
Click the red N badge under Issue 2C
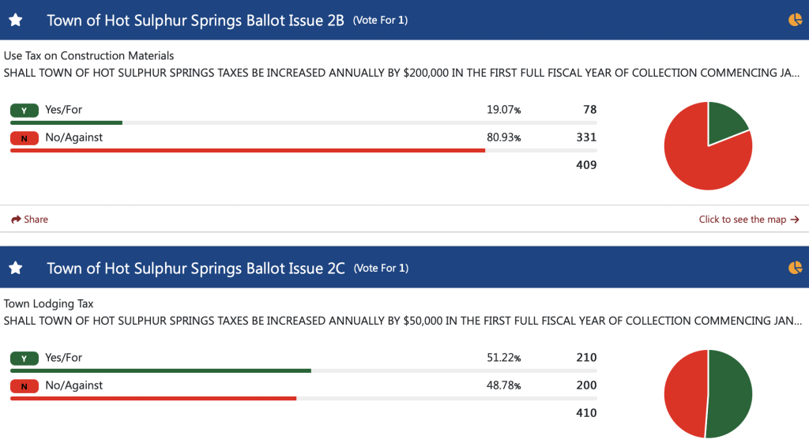[24, 386]
